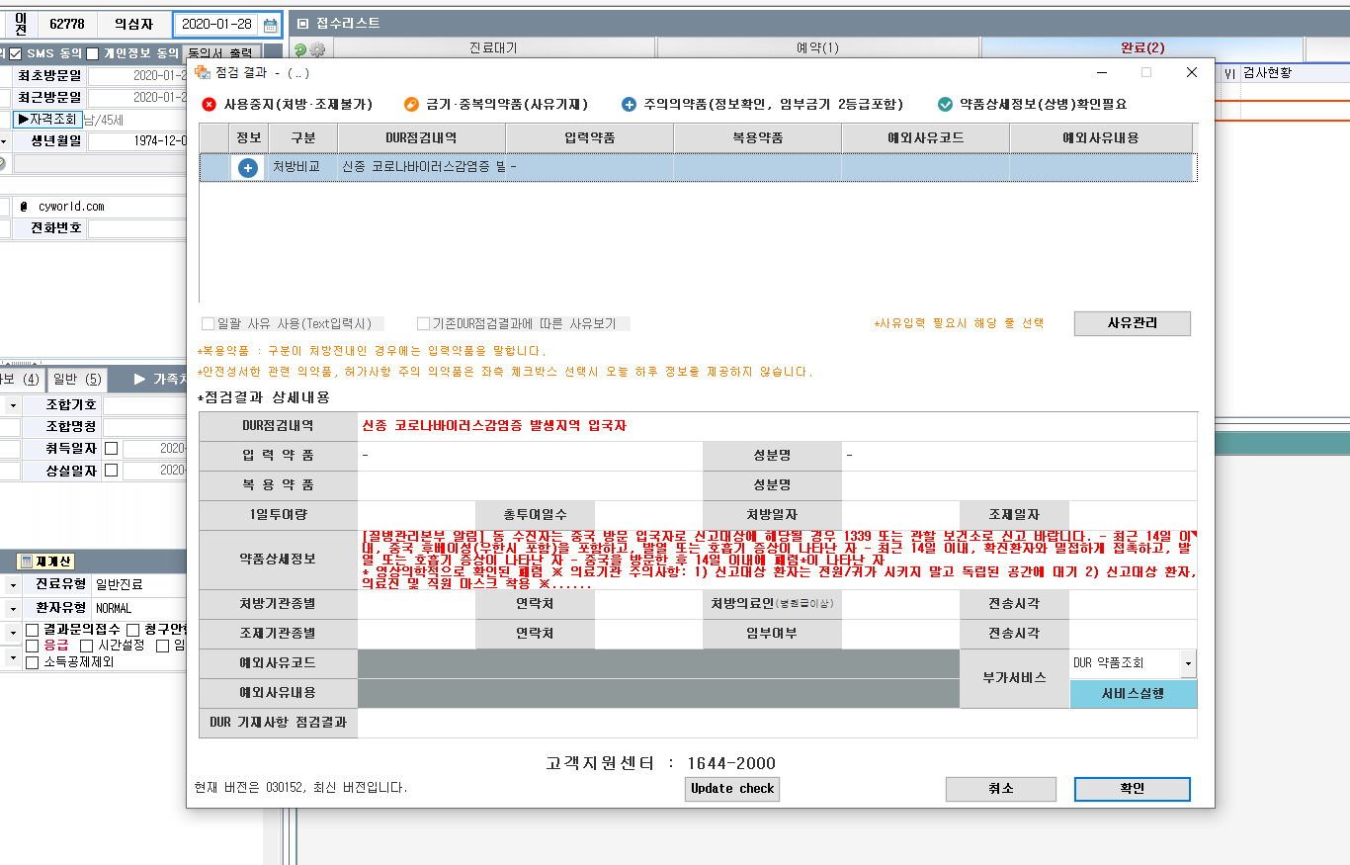Click the blue plus info icon in the 처방비교 row
The width and height of the screenshot is (1350, 865).
248,168
